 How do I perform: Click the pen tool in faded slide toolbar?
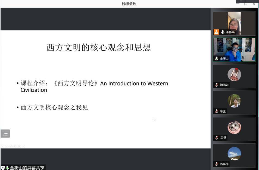(11, 146)
